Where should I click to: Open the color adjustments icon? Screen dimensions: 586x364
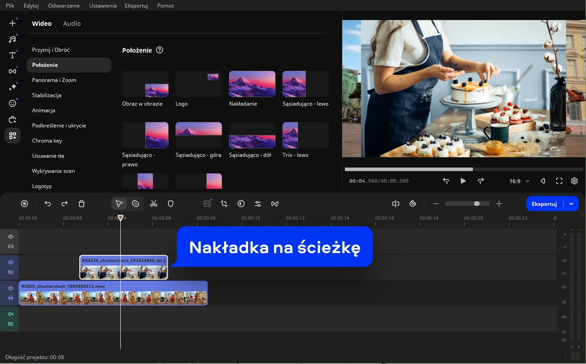point(241,204)
